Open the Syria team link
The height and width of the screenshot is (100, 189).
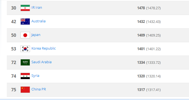[35, 76]
